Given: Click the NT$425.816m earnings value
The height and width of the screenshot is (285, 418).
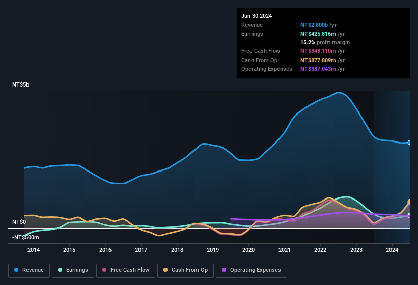Looking at the screenshot, I should (318, 34).
